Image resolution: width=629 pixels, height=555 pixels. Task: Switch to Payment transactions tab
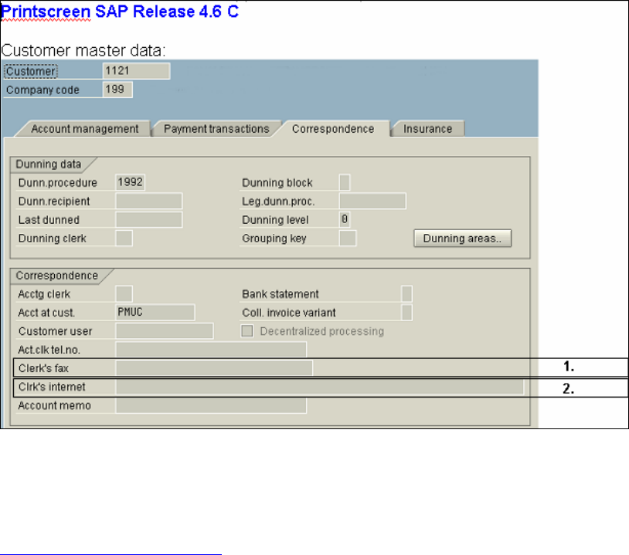(216, 129)
